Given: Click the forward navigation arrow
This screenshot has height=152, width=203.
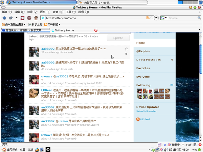Looking at the screenshot, I should [11, 18].
